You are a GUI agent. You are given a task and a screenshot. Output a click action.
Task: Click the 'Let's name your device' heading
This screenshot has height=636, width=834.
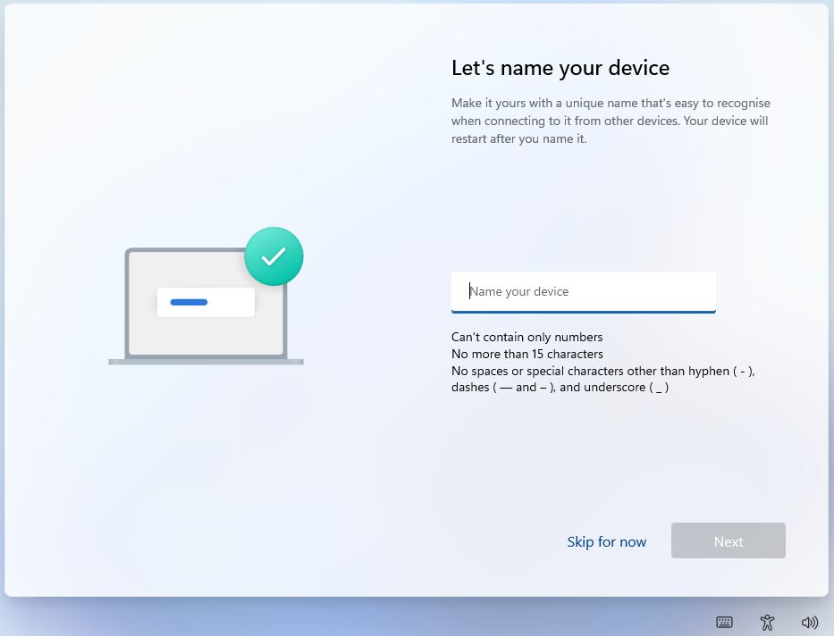(x=560, y=68)
